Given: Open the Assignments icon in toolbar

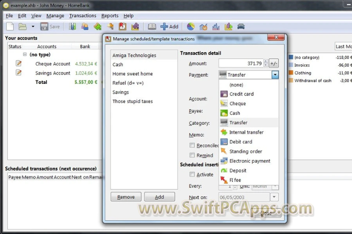Looking at the screenshot, I should coord(110,26).
